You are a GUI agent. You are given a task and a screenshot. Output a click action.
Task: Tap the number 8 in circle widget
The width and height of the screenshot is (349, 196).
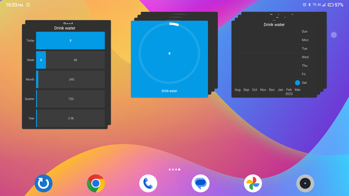(x=170, y=53)
